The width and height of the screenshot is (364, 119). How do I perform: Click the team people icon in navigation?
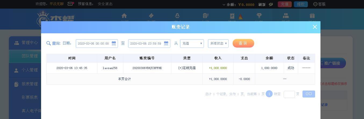point(286,16)
